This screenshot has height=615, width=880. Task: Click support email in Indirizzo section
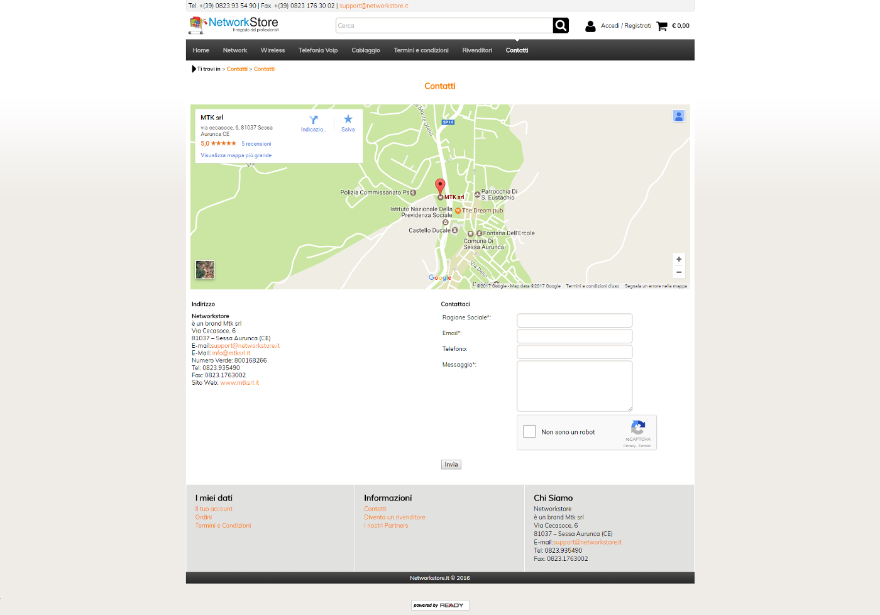tap(245, 346)
